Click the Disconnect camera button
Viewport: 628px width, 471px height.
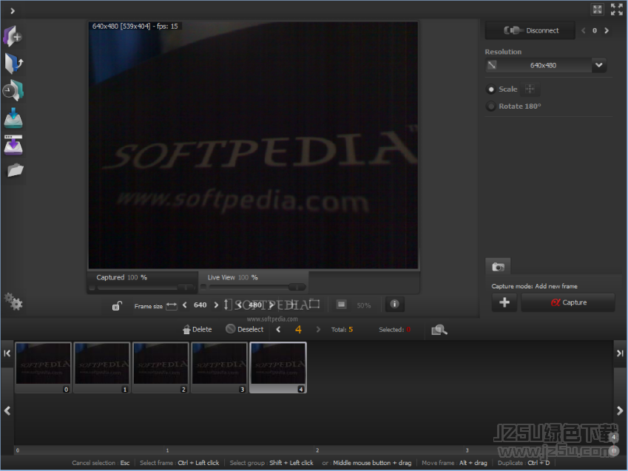pos(530,30)
